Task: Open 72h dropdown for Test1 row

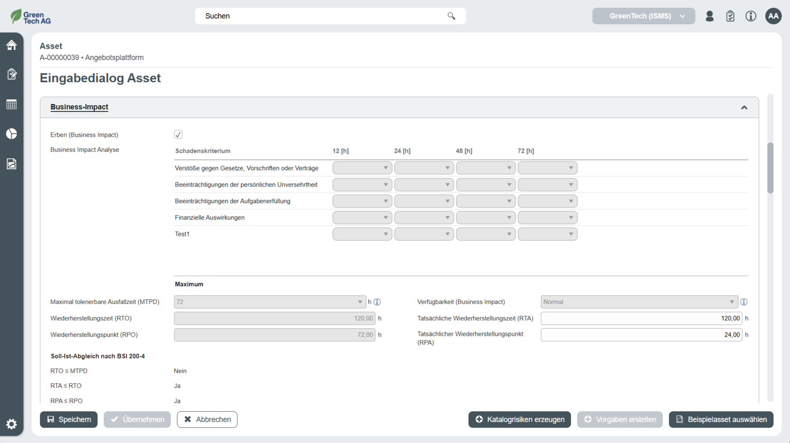Action: point(547,234)
